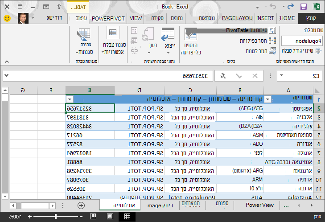
Task: Open the PAGE LAYOUT ribbon tab
Action: click(237, 18)
